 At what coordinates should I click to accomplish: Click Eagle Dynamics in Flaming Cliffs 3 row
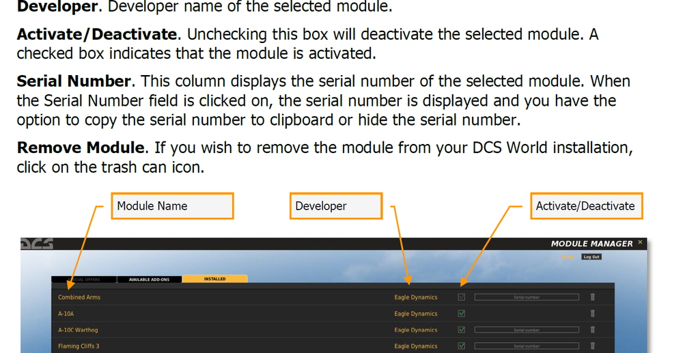pyautogui.click(x=415, y=346)
